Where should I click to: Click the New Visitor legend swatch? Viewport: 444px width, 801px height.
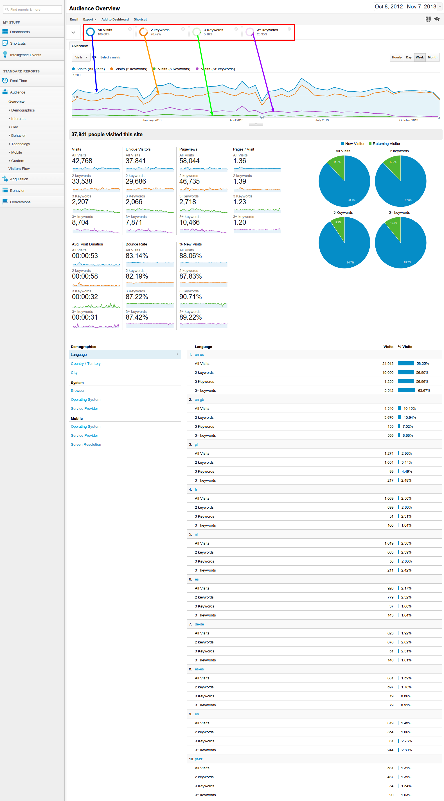coord(342,144)
